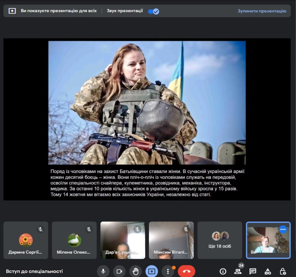The image size is (296, 277).
Task: Open the activities panel icon
Action: tap(268, 271)
